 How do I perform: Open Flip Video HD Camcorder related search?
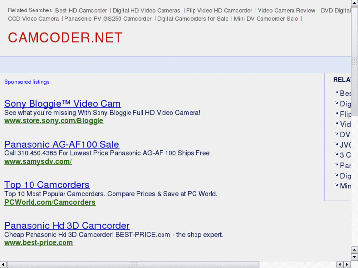point(219,10)
